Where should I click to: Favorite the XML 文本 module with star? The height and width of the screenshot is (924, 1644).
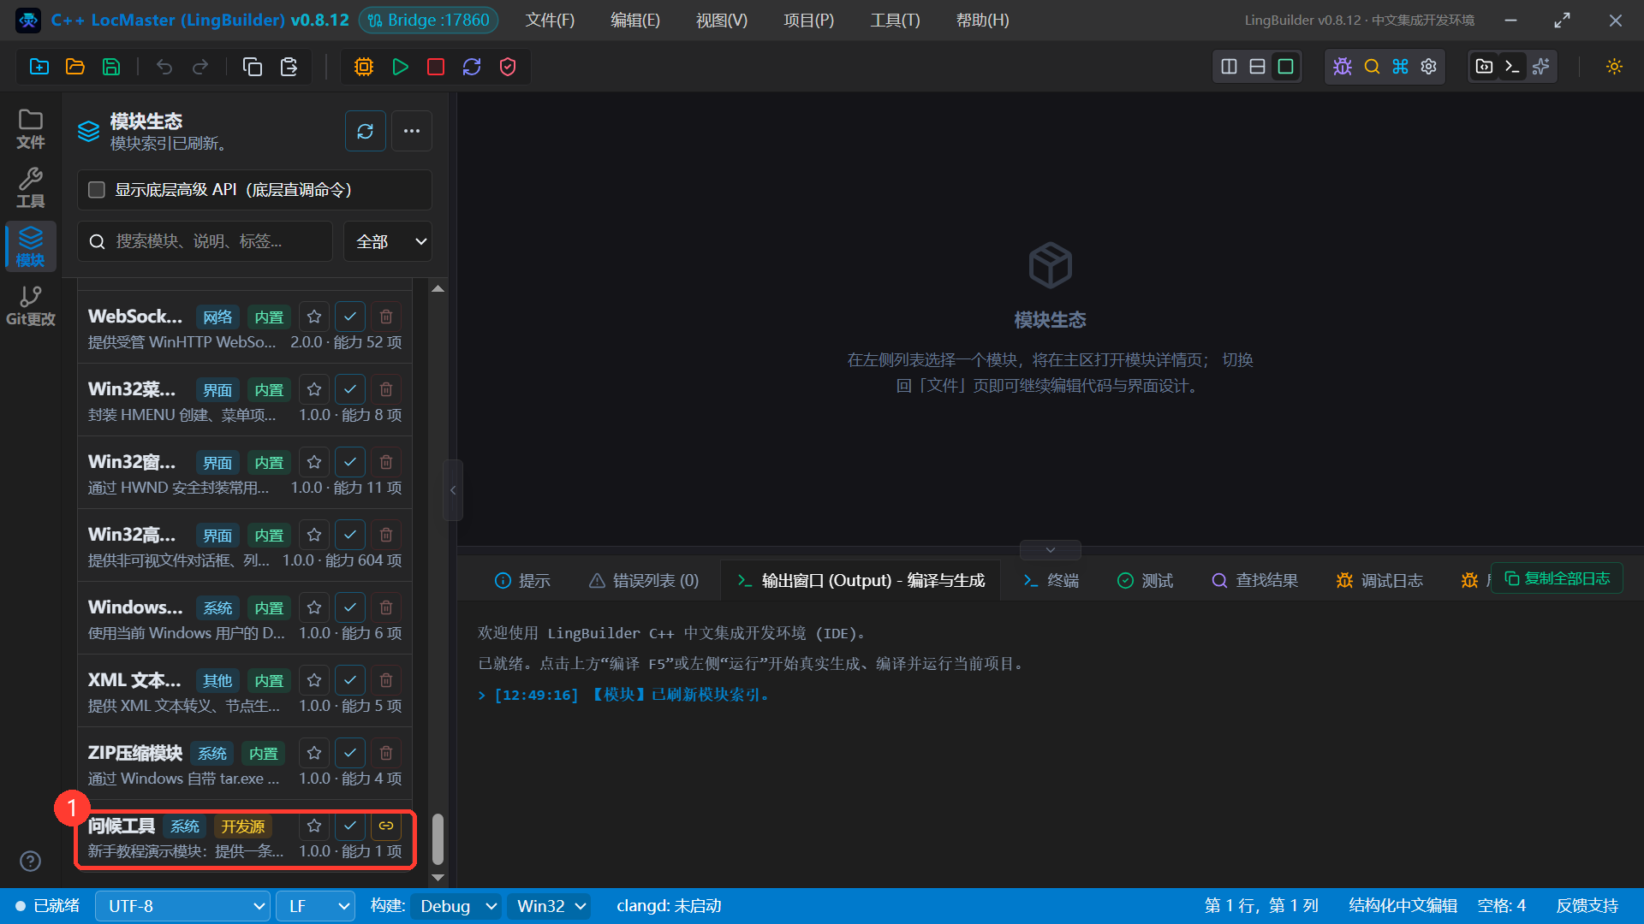314,680
